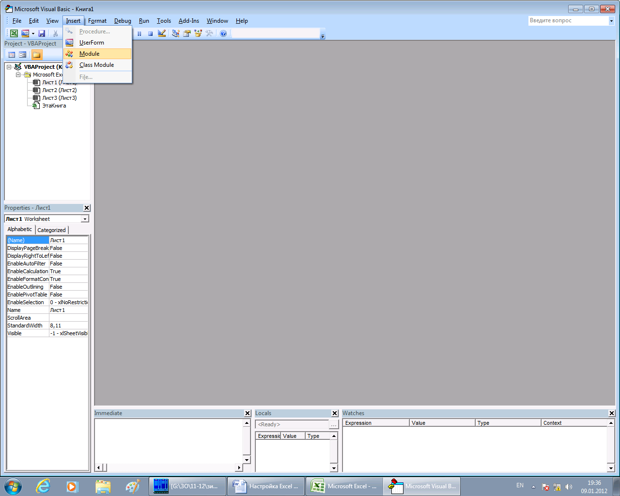This screenshot has height=496, width=620.
Task: Open the Add-Ins menu
Action: (x=189, y=21)
